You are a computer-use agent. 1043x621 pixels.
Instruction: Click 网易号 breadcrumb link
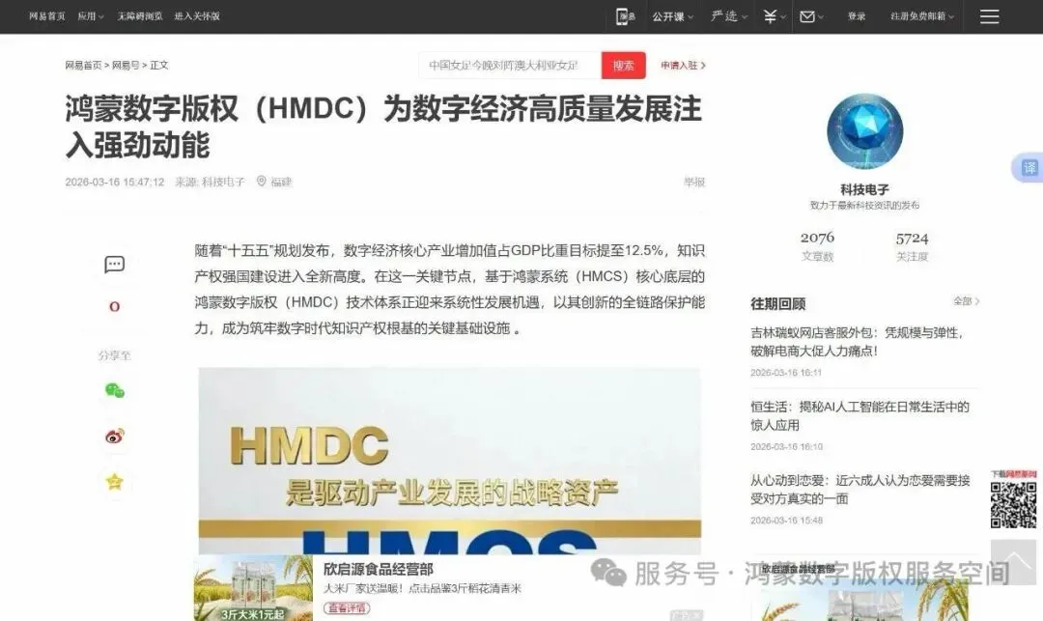[x=125, y=65]
